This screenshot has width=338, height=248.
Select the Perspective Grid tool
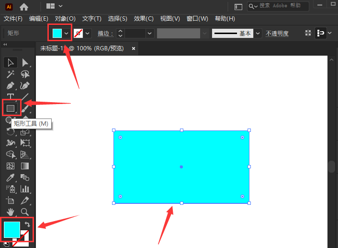click(x=25, y=154)
